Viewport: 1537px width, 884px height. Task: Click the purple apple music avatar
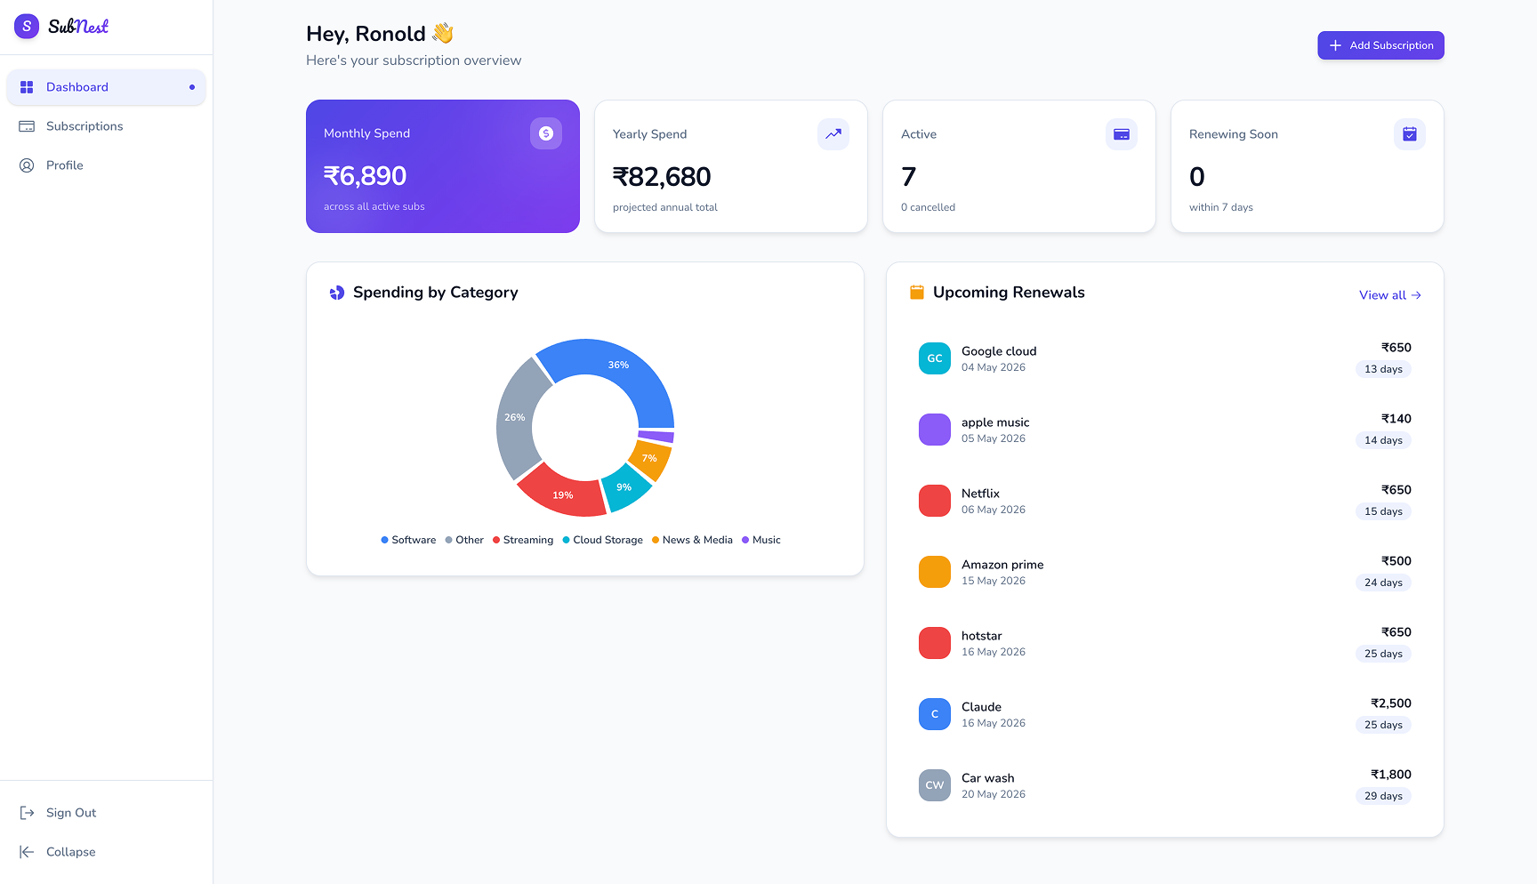935,430
